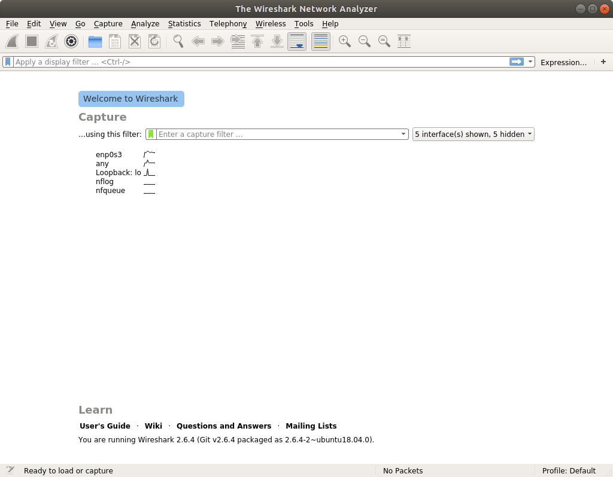Screen dimensions: 613x477
Task: Open the Expression... filter builder
Action: pyautogui.click(x=563, y=62)
